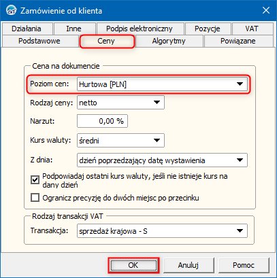Expand the Poziom cen dropdown

pos(162,84)
